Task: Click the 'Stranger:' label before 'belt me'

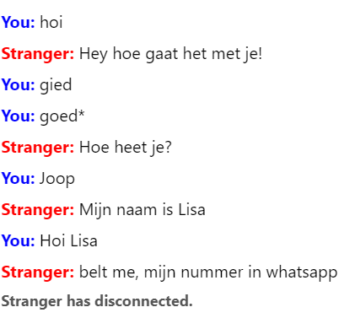Action: [x=38, y=272]
